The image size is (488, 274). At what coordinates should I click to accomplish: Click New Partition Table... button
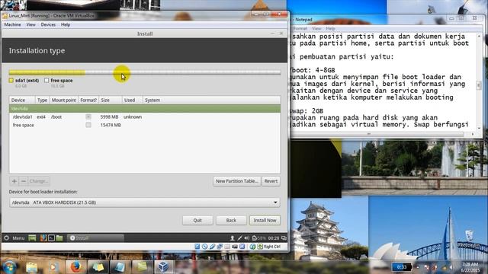(237, 181)
